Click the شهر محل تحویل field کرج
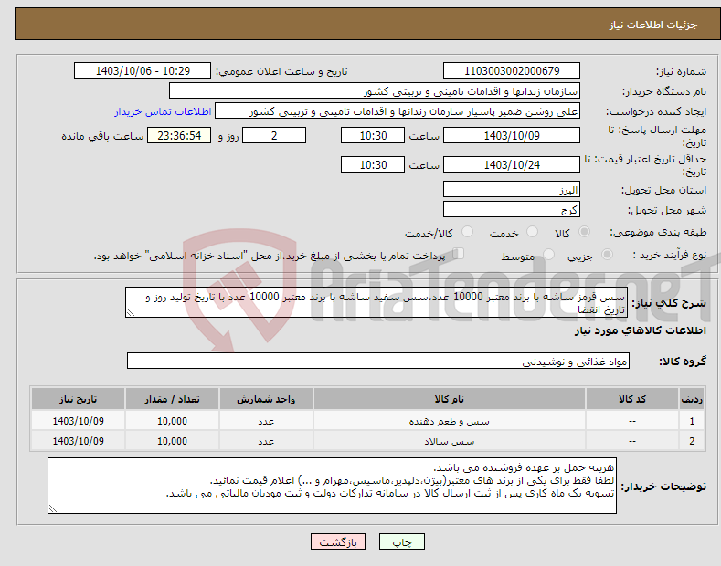The image size is (721, 566). (x=512, y=209)
